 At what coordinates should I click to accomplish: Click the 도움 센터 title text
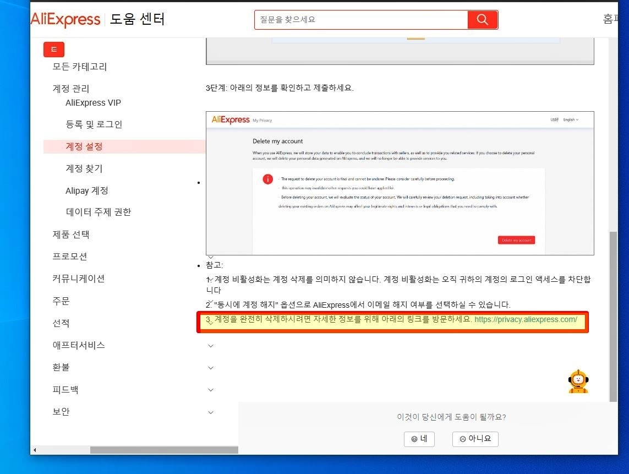pyautogui.click(x=137, y=19)
